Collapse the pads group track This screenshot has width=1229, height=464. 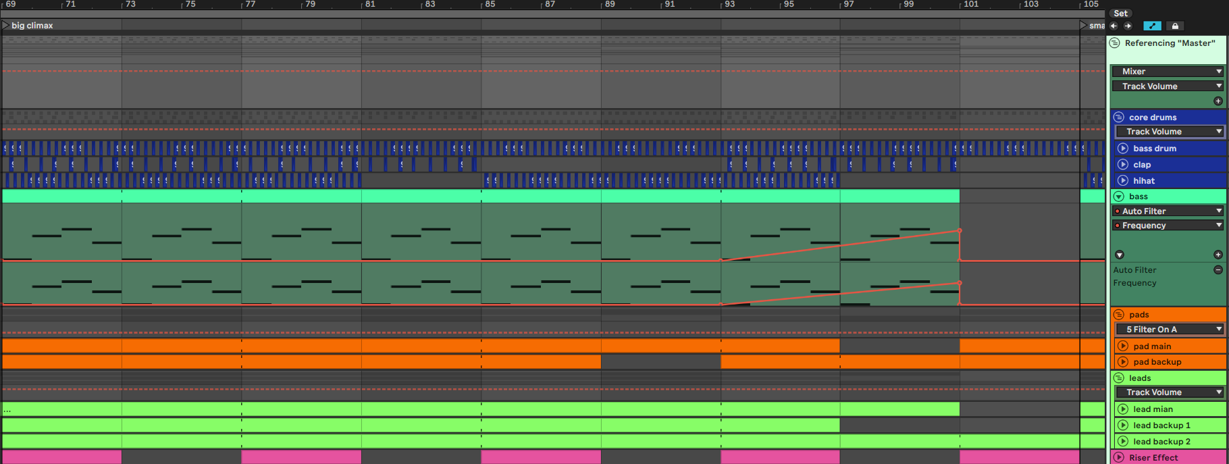click(1119, 315)
